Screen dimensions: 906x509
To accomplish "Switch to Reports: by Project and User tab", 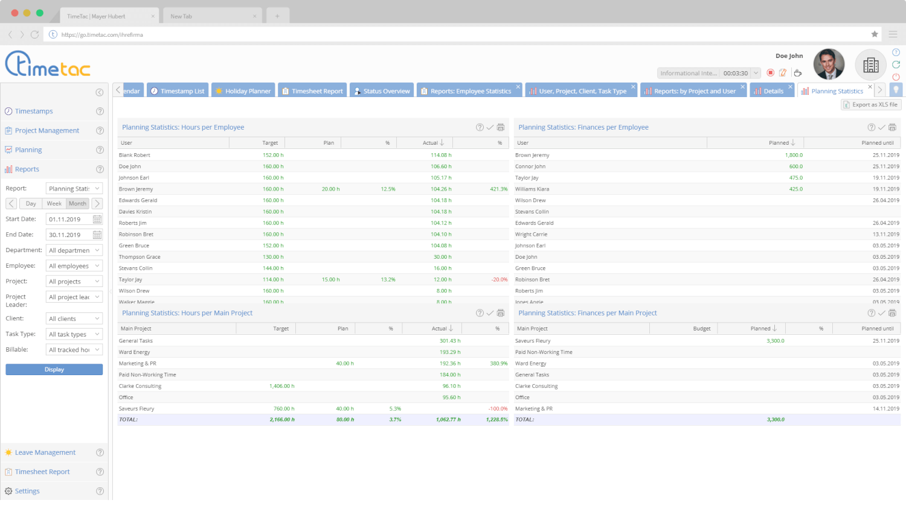I will coord(693,90).
